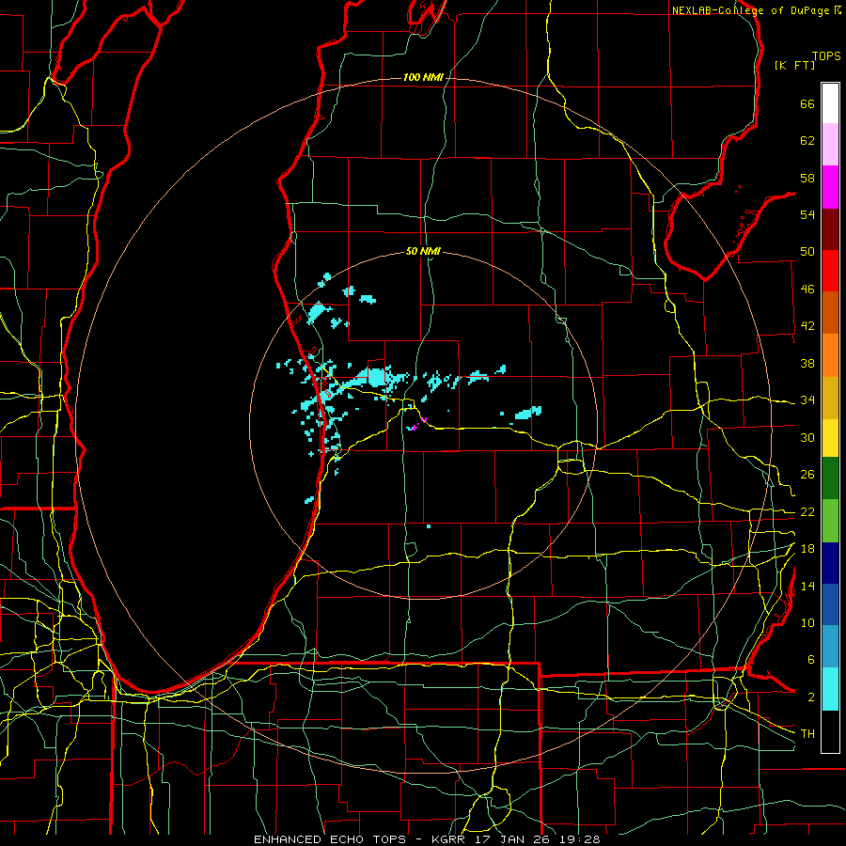
Task: Click the bright red 50 kft legend swatch
Action: click(x=830, y=271)
